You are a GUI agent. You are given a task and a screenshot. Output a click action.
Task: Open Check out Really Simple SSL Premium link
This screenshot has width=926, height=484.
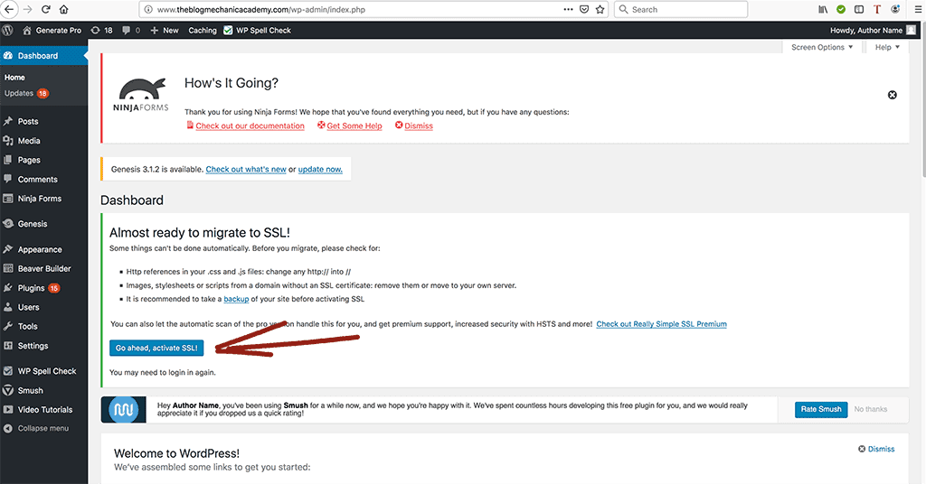pos(661,324)
